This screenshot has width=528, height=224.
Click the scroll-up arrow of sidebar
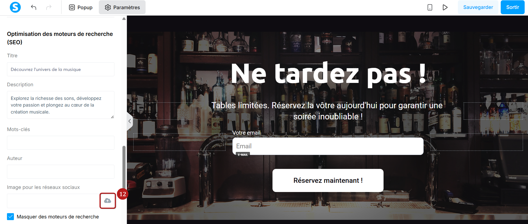click(x=124, y=19)
